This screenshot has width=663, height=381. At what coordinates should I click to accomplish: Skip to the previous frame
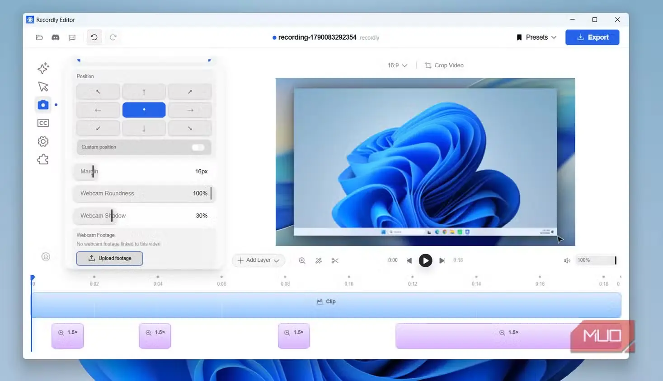[x=409, y=260]
